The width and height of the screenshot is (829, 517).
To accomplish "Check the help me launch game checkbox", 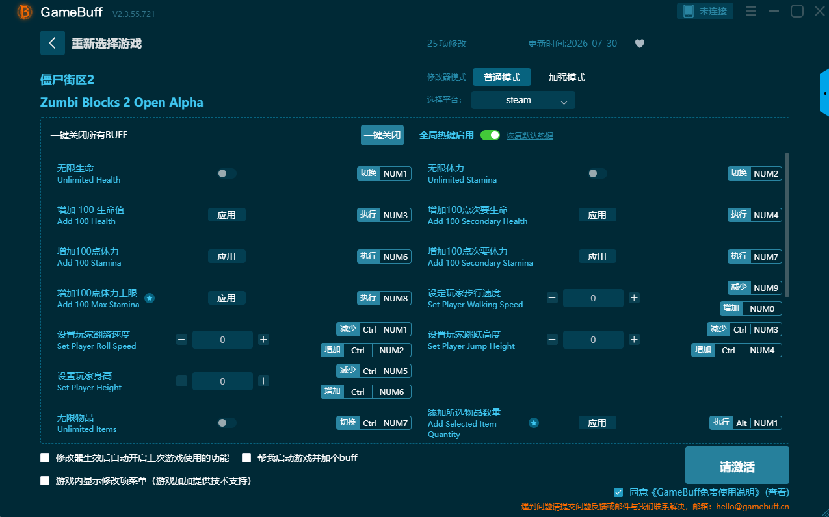I will coord(246,458).
